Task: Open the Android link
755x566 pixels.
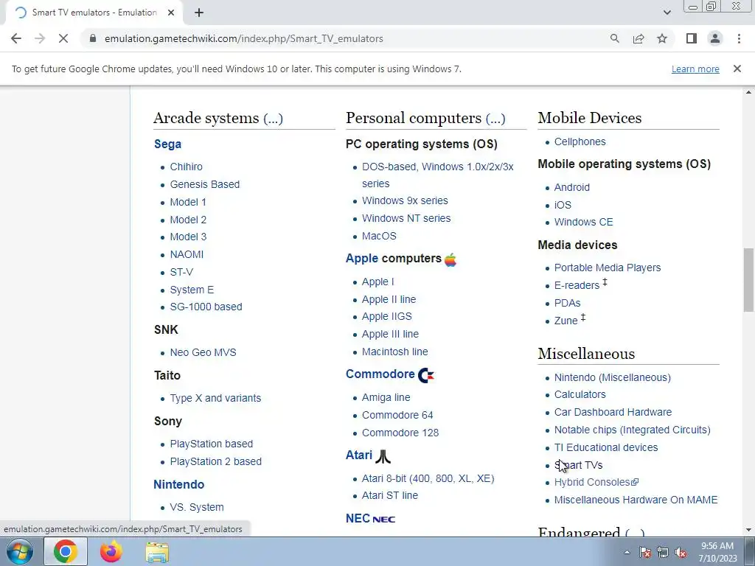Action: click(x=571, y=187)
